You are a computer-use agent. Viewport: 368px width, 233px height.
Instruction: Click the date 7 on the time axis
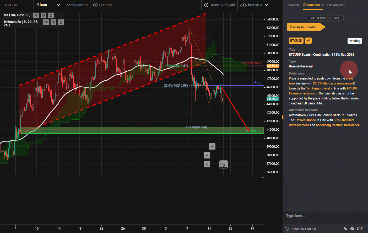tap(187, 229)
